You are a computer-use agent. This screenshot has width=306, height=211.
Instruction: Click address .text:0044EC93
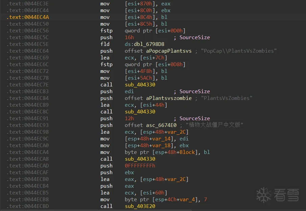27,125
